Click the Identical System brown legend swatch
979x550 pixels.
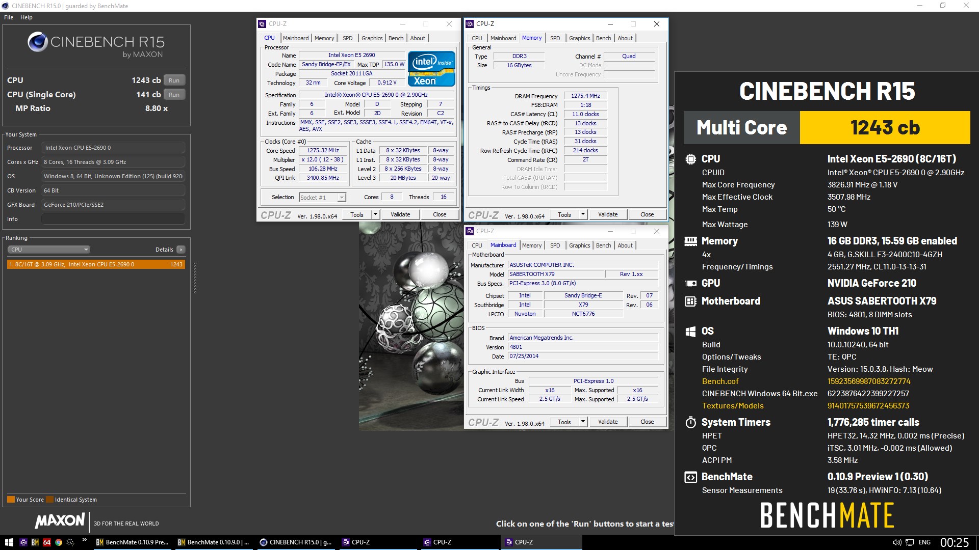(49, 500)
